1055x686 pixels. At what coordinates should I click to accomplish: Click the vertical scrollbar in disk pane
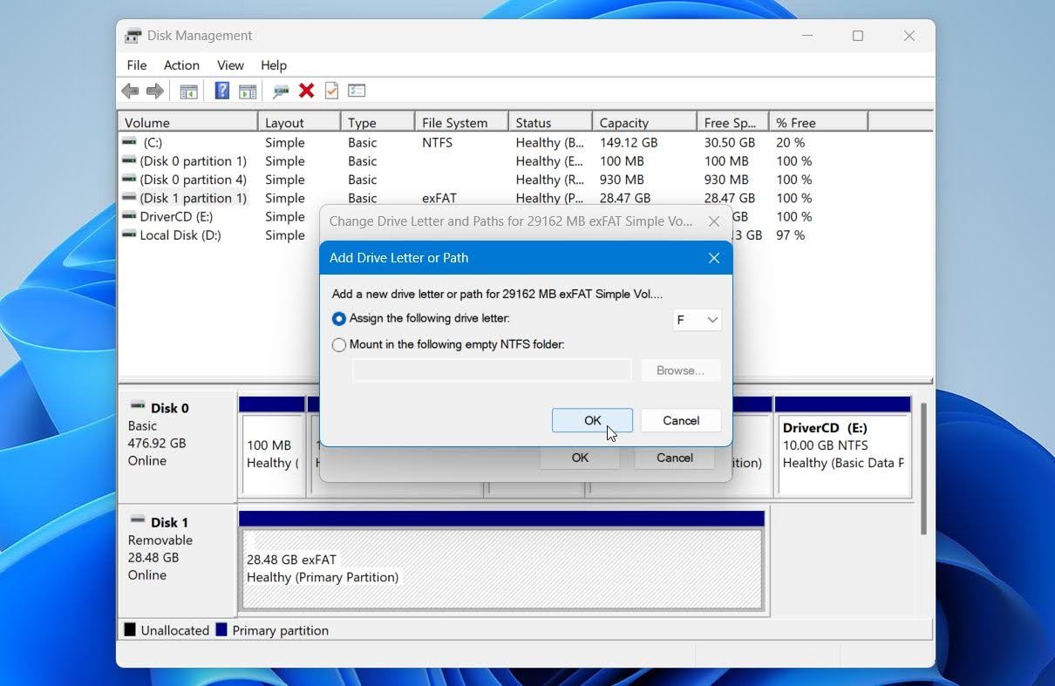923,468
